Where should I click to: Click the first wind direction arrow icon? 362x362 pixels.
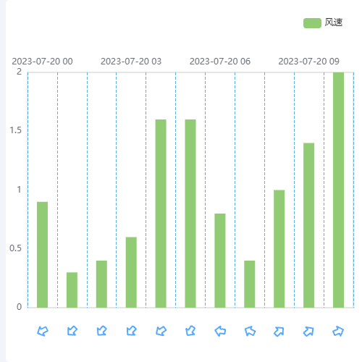click(x=43, y=331)
